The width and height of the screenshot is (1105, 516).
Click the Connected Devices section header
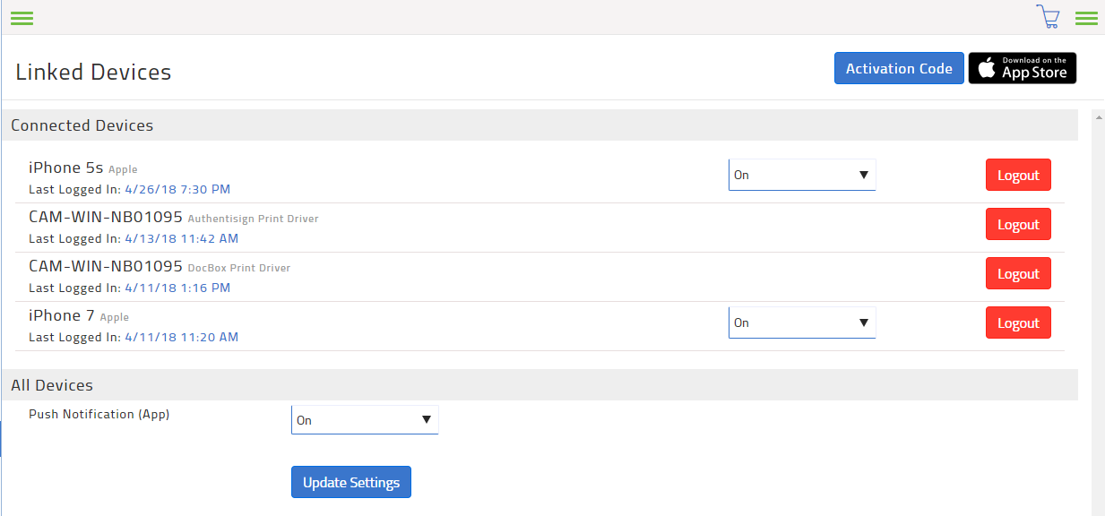tap(82, 125)
